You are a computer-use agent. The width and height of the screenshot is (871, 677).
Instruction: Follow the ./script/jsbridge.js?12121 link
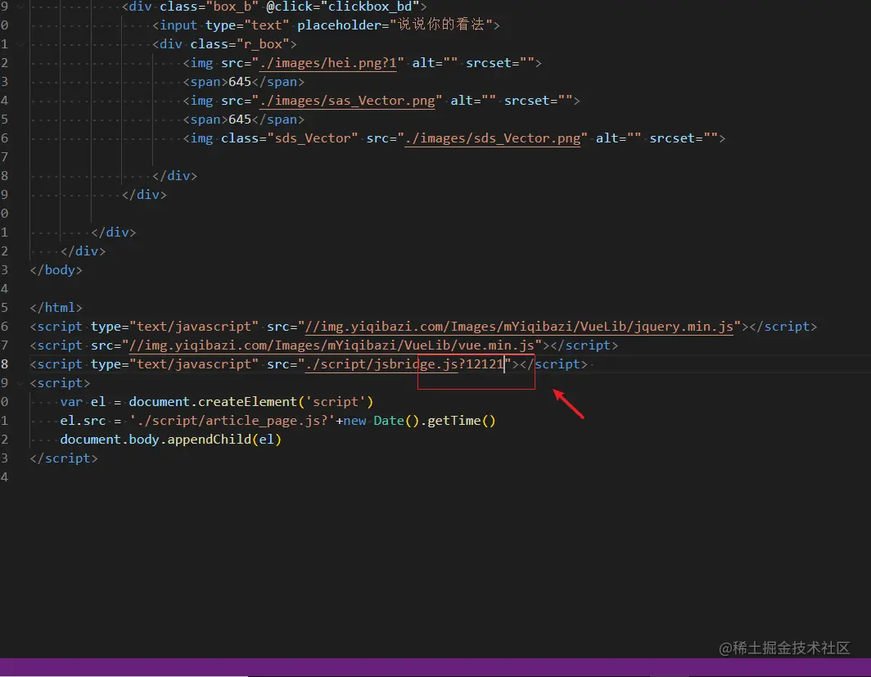point(404,364)
